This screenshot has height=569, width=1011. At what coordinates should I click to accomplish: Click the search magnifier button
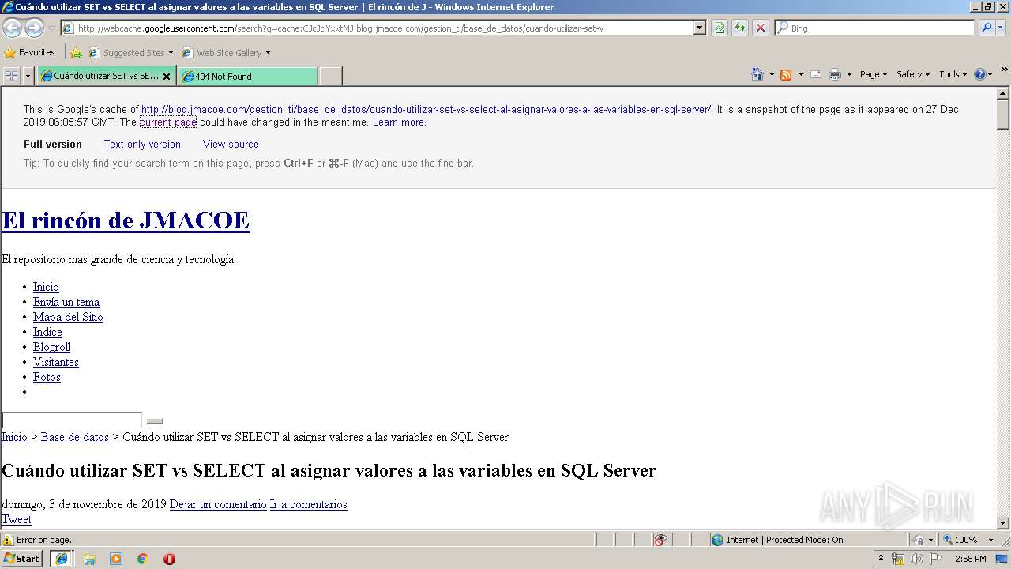(x=987, y=28)
